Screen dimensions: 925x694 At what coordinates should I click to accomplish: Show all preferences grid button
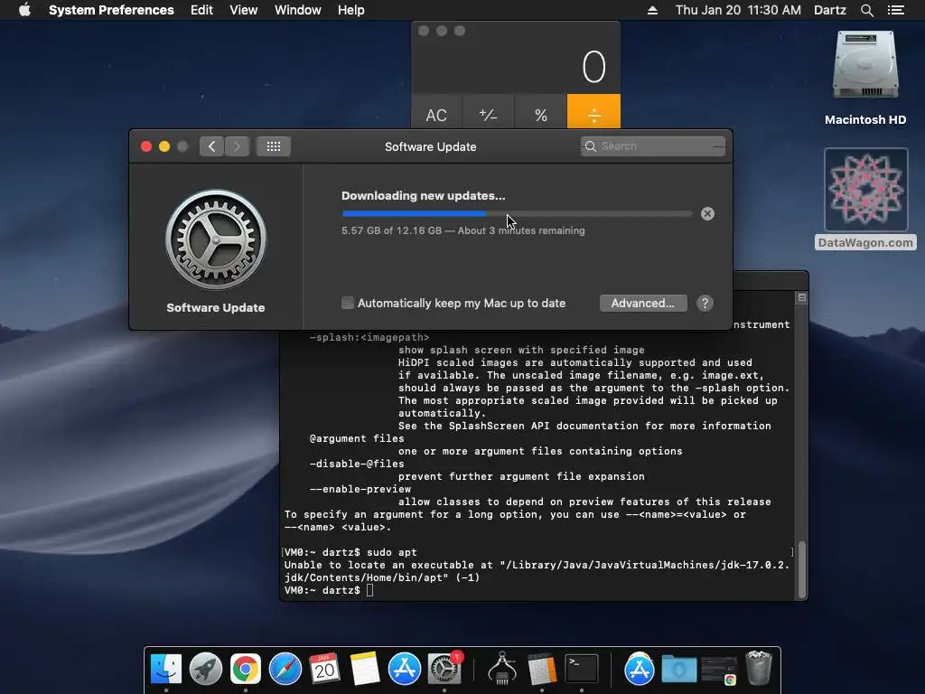click(x=273, y=146)
